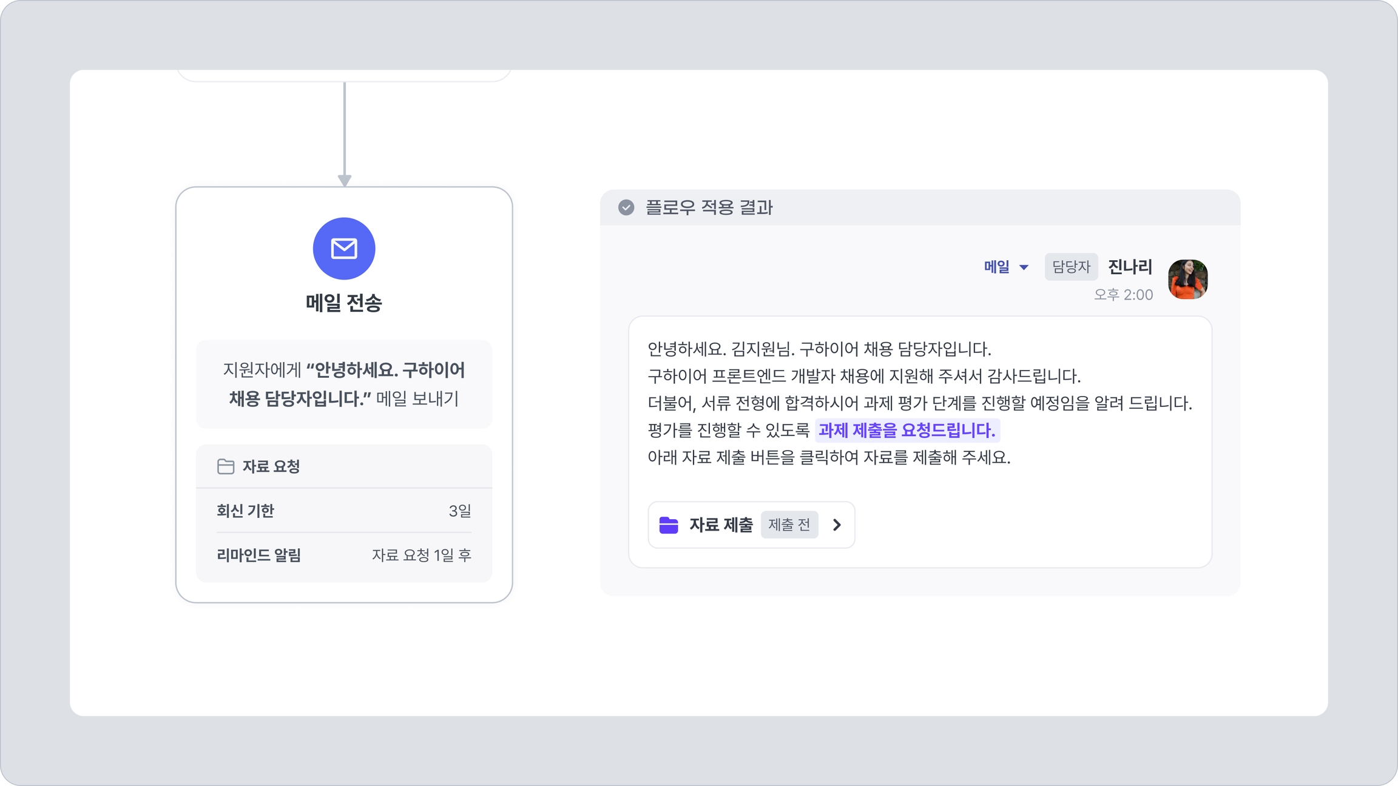Click the highlighted 과제 제출을 요청드립니다 text
This screenshot has height=786, width=1398.
[x=907, y=430]
